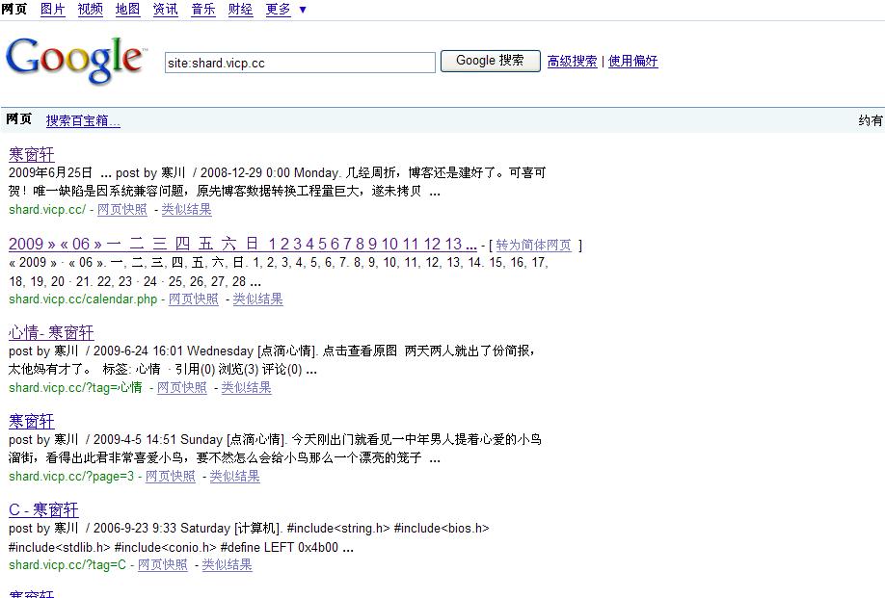Click the search box containing site:shard.vicp.cc
The image size is (885, 598).
click(x=300, y=63)
